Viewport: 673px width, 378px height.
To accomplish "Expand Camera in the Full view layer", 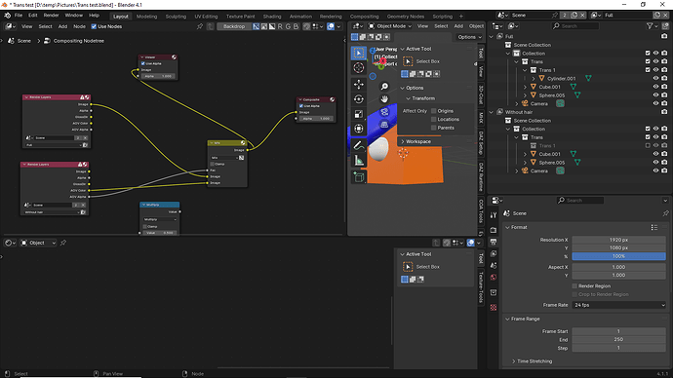I will point(516,103).
